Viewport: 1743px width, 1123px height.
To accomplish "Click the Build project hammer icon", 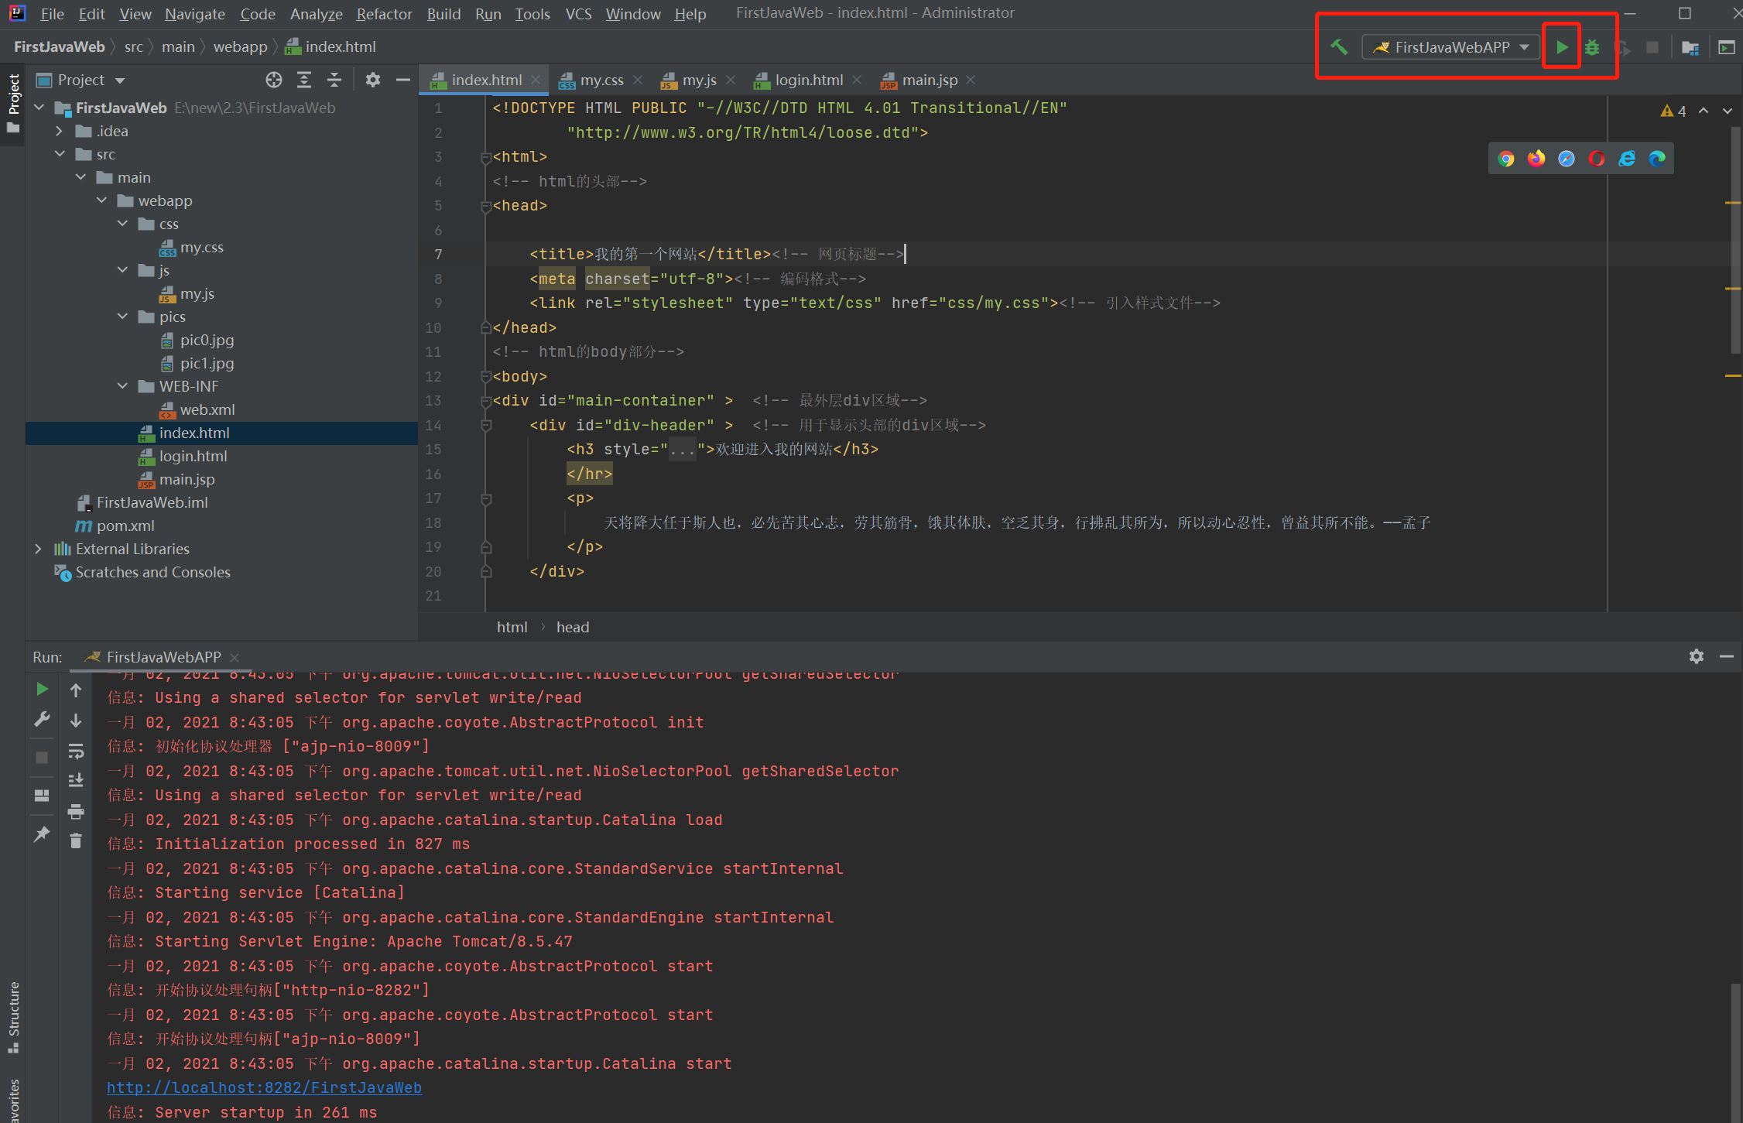I will (x=1339, y=47).
